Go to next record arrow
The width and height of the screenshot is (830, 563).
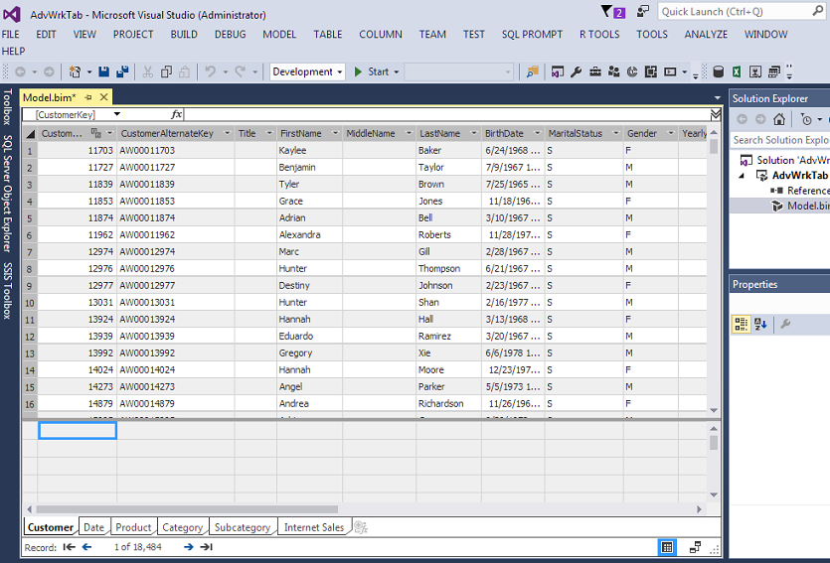188,547
